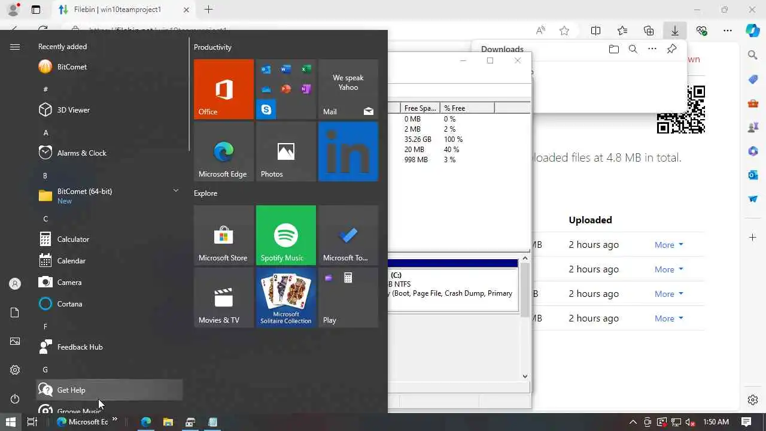Image resolution: width=766 pixels, height=431 pixels.
Task: Open Calculator from app list
Action: tap(110, 239)
